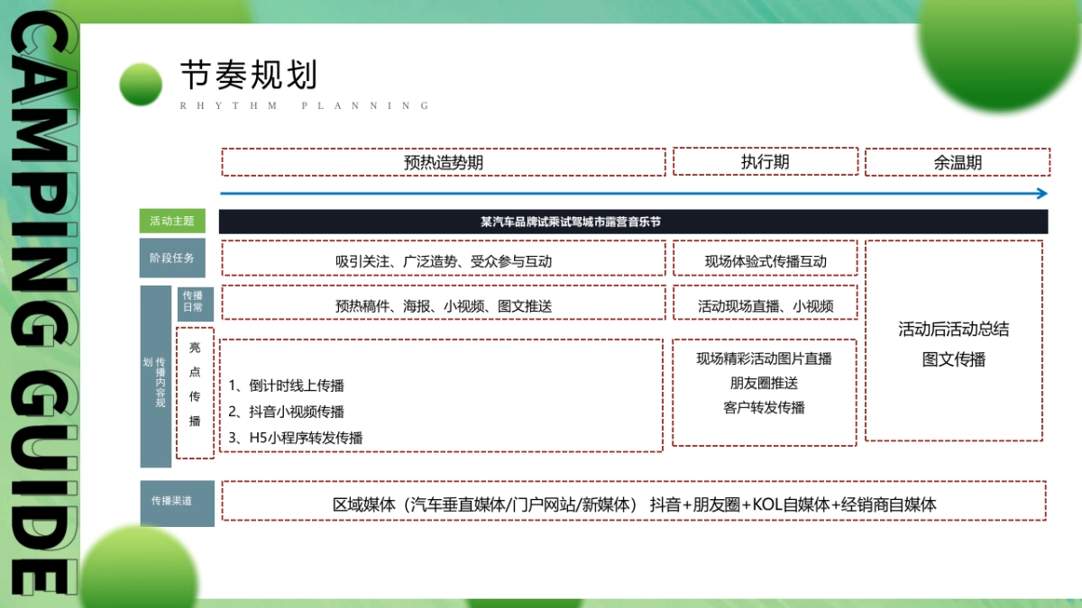1082x608 pixels.
Task: Click the RHYTHM PLANNING subtitle text
Action: 305,105
